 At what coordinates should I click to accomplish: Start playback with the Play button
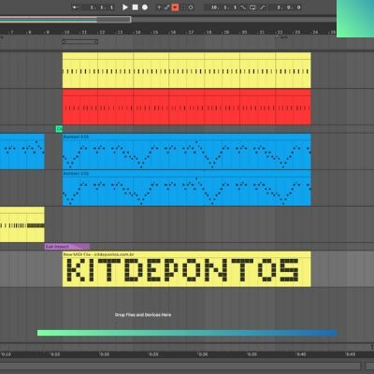click(125, 7)
